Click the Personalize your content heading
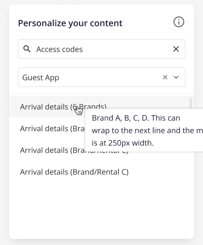The width and height of the screenshot is (203, 245). (x=70, y=23)
